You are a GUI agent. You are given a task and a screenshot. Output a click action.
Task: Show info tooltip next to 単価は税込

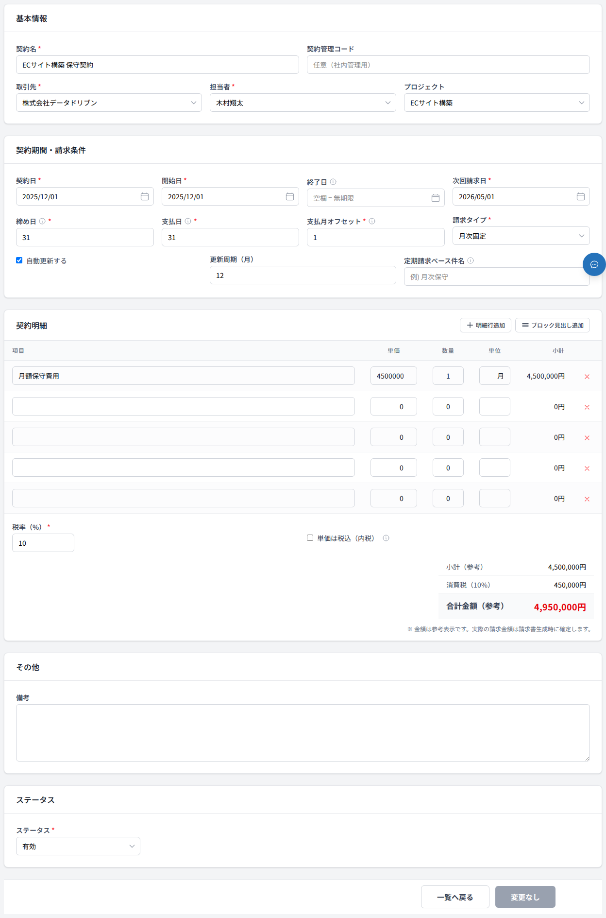point(386,538)
